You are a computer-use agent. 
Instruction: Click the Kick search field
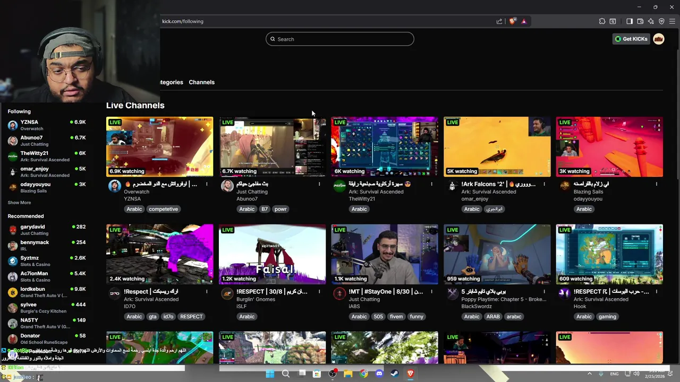340,39
